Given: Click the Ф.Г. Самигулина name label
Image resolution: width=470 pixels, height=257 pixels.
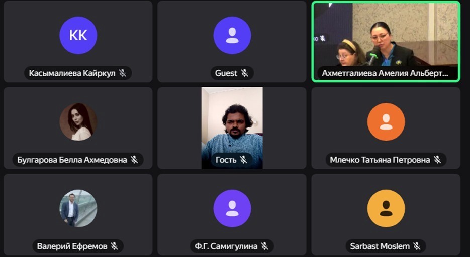Looking at the screenshot, I should [x=226, y=246].
